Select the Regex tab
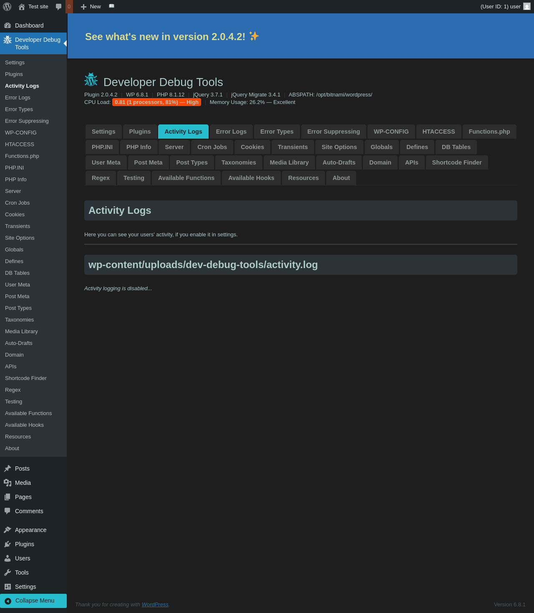The image size is (534, 613). tap(101, 178)
